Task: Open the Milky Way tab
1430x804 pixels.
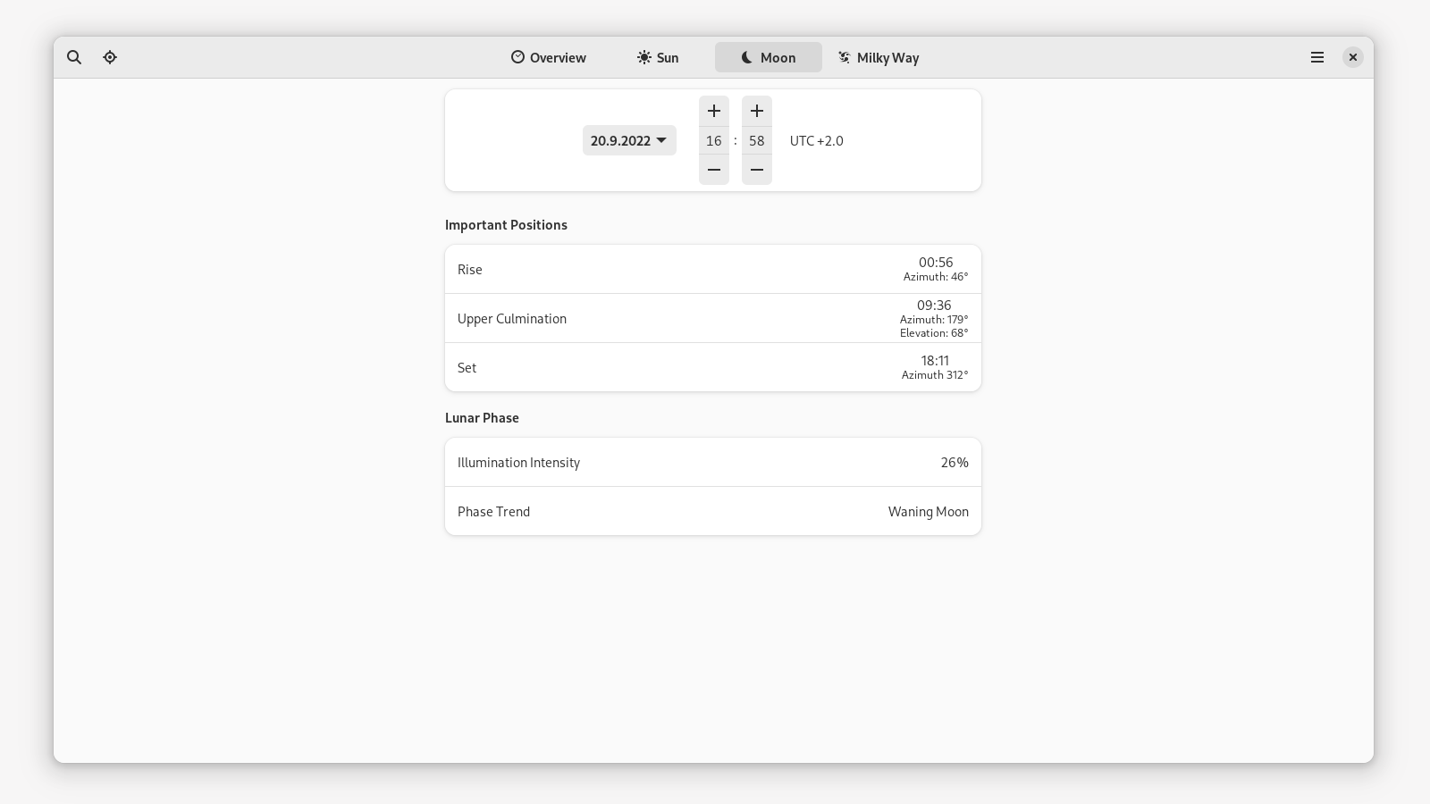Action: [x=878, y=57]
